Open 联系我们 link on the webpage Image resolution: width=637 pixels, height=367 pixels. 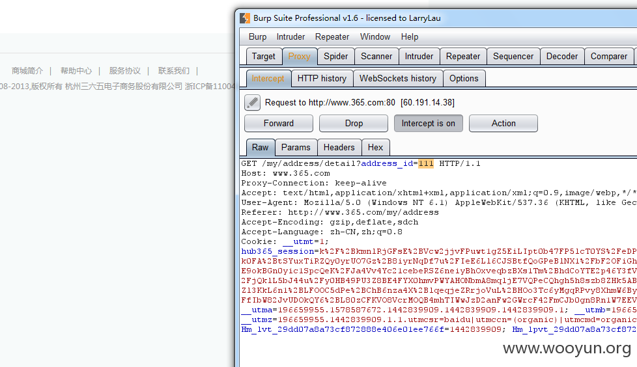click(174, 71)
